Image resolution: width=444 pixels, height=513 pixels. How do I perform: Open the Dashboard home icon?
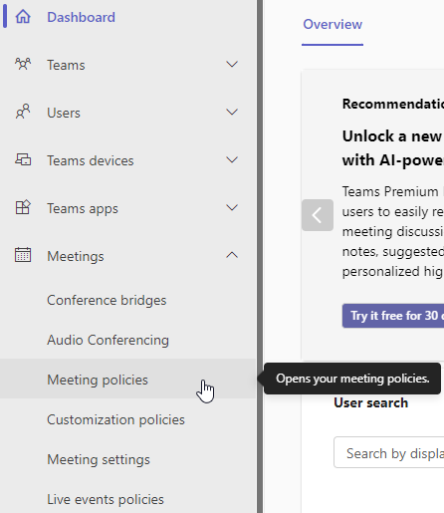pos(23,17)
